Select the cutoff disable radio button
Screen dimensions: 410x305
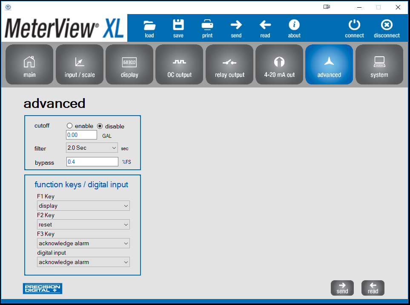pyautogui.click(x=100, y=126)
